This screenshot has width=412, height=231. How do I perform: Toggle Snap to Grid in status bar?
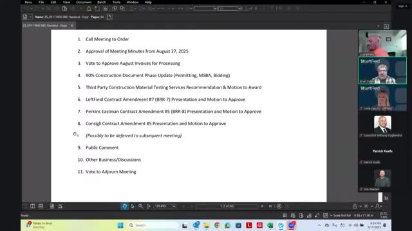[x=293, y=216]
